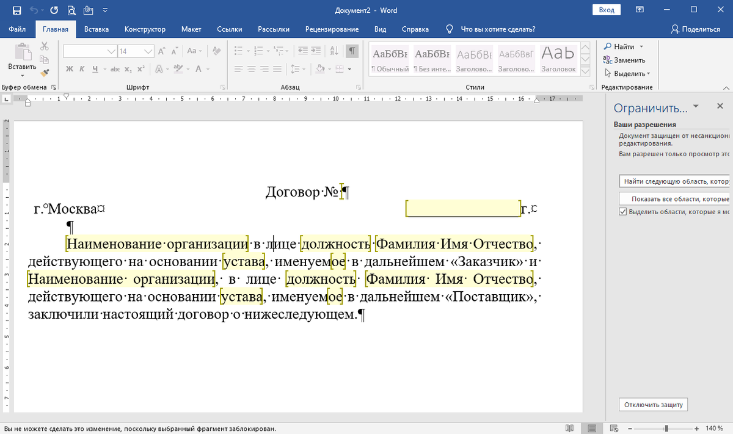Click 'Отключить защиту' button
The image size is (733, 434).
(653, 405)
